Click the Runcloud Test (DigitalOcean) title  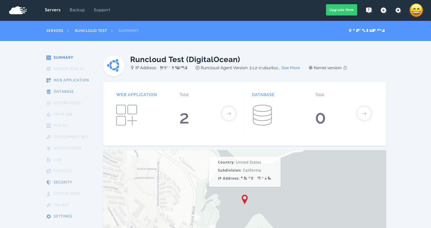pos(185,59)
